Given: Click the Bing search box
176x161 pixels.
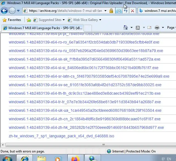Looking at the screenshot, I should pos(157,11).
